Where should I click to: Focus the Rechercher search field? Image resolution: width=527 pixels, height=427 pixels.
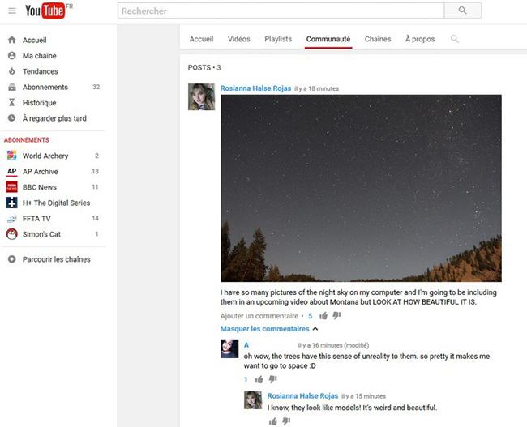point(281,11)
